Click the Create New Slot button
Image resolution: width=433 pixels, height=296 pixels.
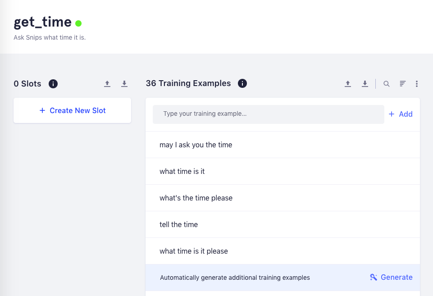[73, 110]
